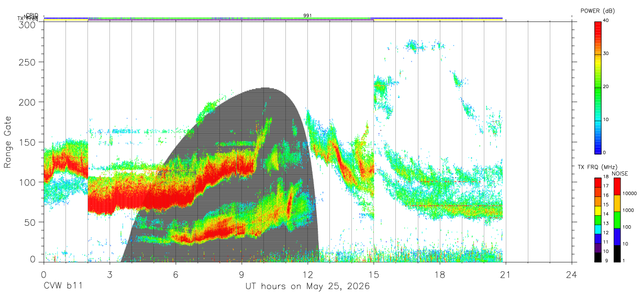Click the TX FRQ (MHz) color scale
The height and width of the screenshot is (297, 643).
click(x=598, y=219)
